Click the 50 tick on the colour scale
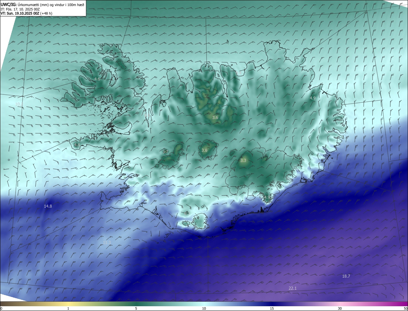 [x=405, y=308]
